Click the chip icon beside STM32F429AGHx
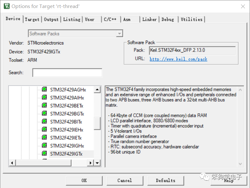This screenshot has height=188, width=250. [x=44, y=89]
